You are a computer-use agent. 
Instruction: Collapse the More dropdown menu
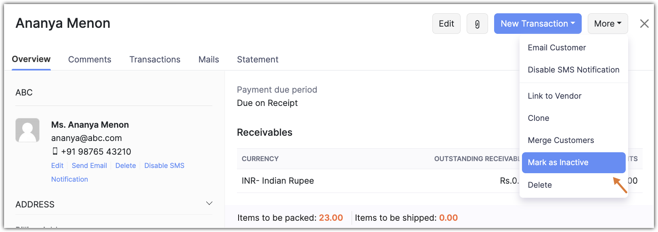coord(608,24)
